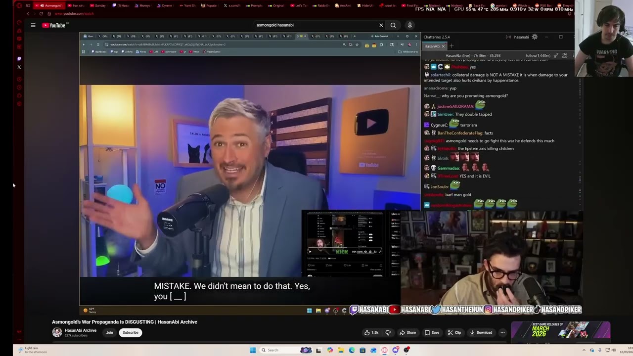The height and width of the screenshot is (356, 633).
Task: Like the video with thumbs-up 1.5k
Action: (372, 333)
